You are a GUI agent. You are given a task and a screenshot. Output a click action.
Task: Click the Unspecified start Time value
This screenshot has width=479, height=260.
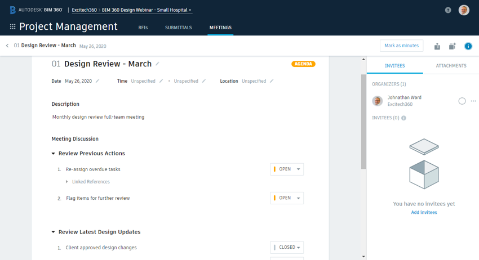coord(143,81)
